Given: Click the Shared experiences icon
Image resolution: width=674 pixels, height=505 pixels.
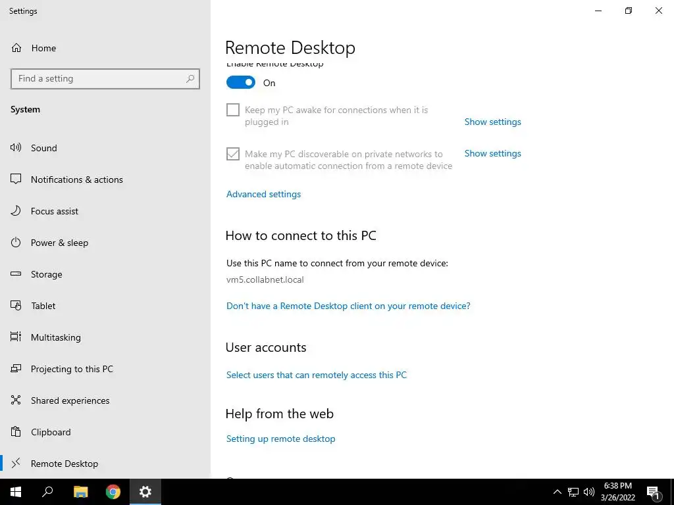Looking at the screenshot, I should point(16,400).
